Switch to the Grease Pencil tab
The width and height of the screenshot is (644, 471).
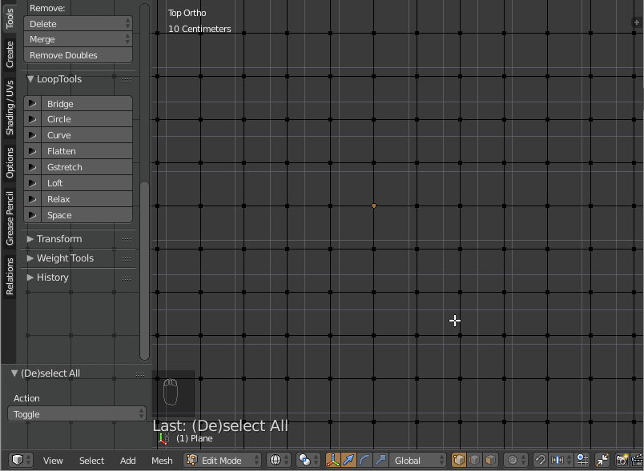[x=9, y=218]
